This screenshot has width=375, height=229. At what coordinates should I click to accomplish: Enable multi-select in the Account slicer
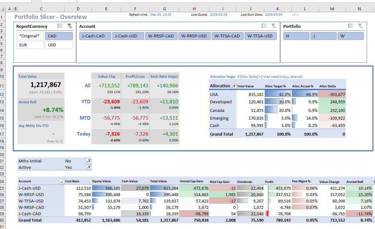point(264,26)
